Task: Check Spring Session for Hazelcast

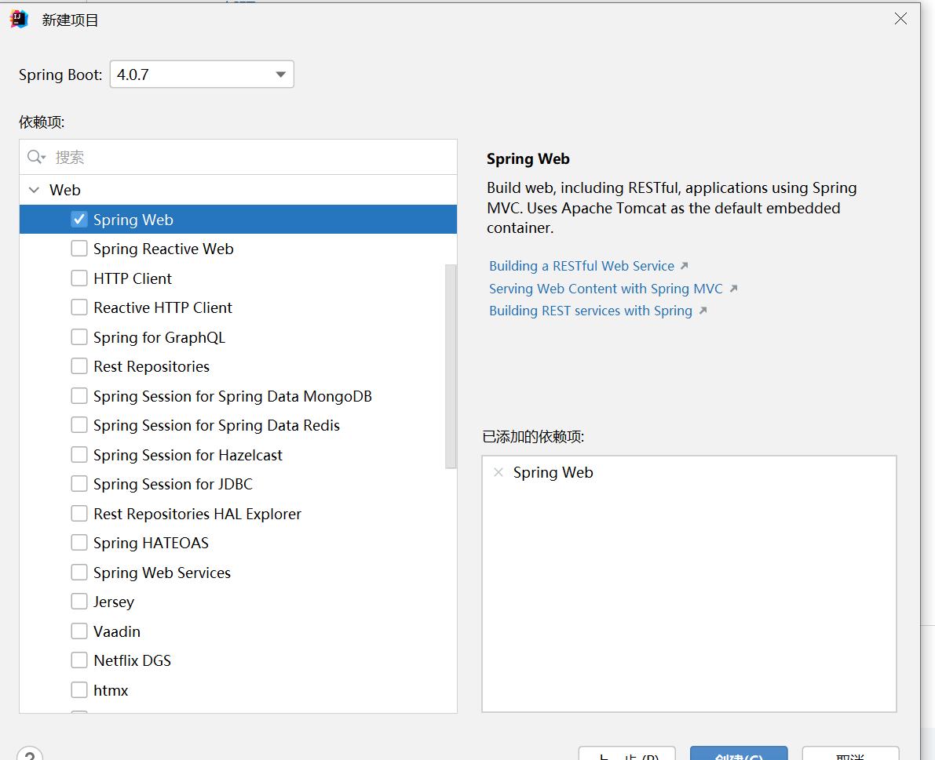Action: click(79, 455)
